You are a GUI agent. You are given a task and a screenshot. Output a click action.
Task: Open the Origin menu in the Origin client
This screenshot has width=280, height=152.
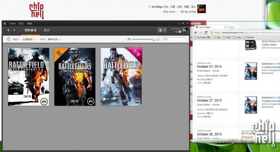[x=13, y=24]
